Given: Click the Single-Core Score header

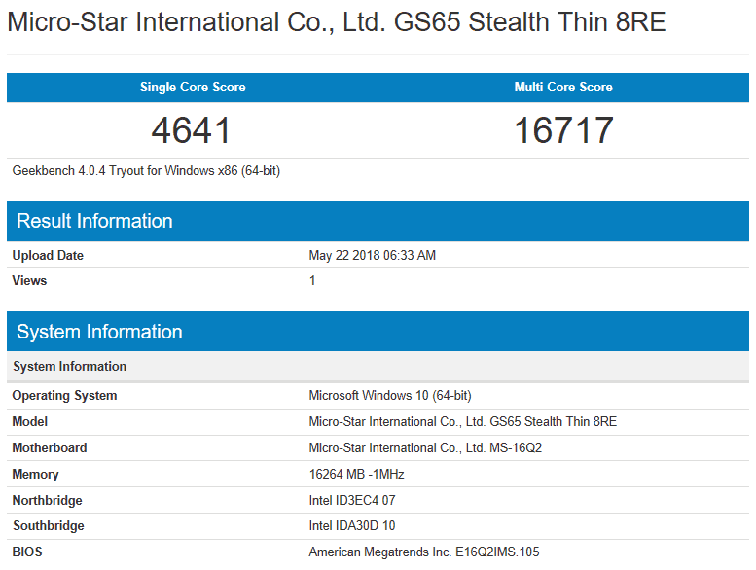Looking at the screenshot, I should tap(193, 88).
